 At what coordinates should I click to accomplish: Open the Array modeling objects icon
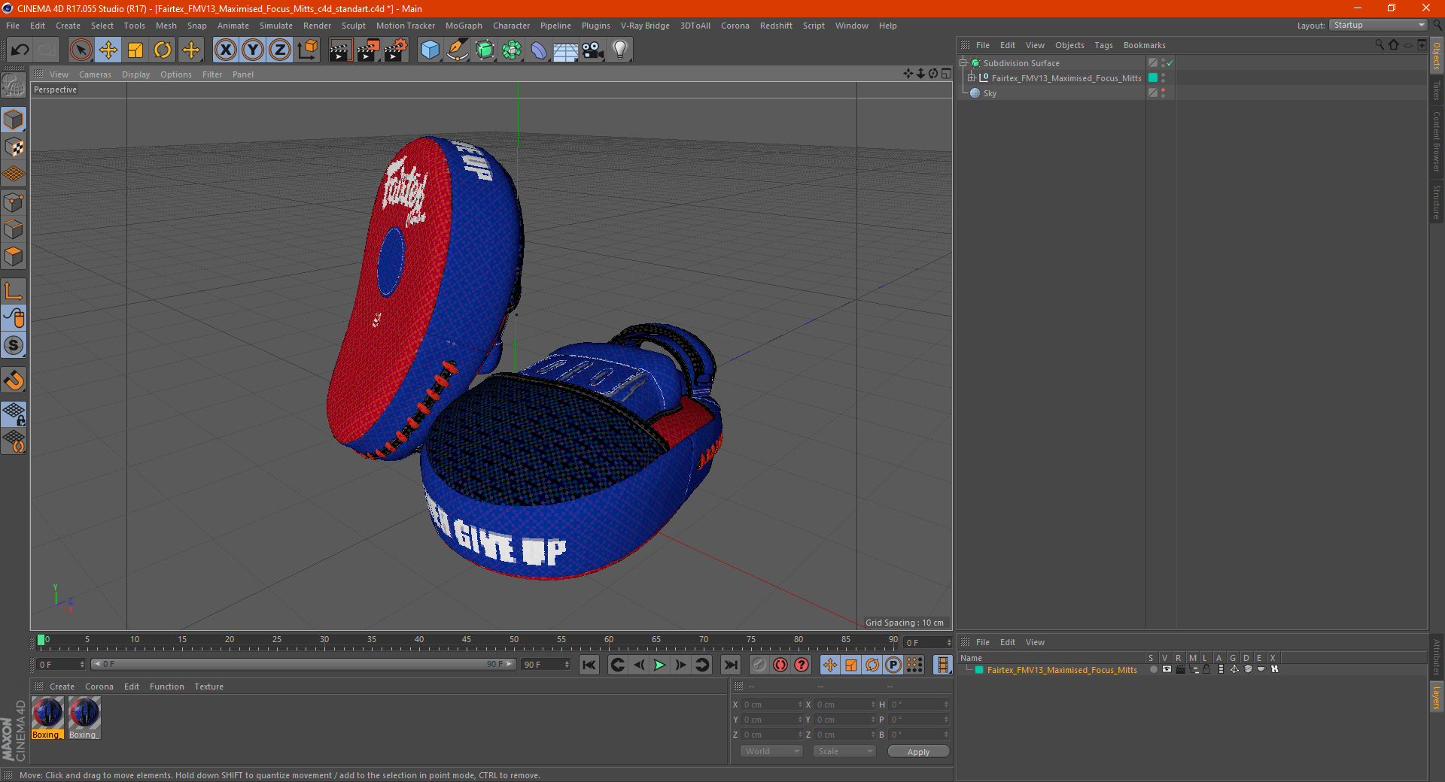(512, 50)
